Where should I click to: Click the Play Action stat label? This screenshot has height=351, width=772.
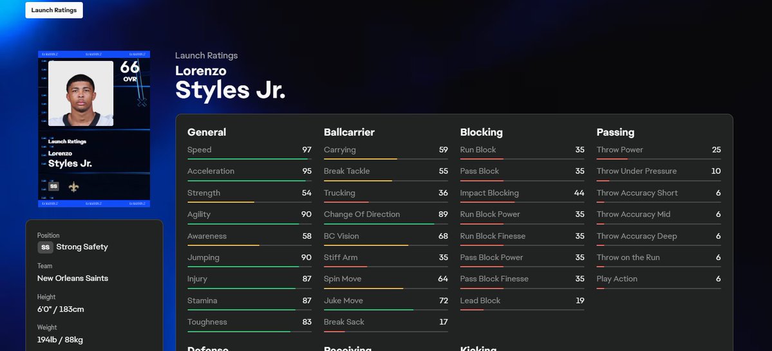[x=617, y=279]
